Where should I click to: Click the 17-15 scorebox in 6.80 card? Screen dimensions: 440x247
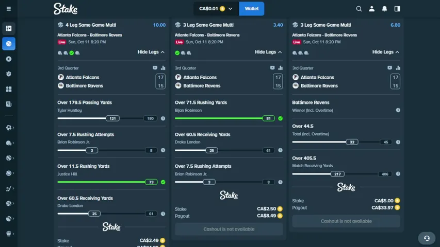pos(395,81)
